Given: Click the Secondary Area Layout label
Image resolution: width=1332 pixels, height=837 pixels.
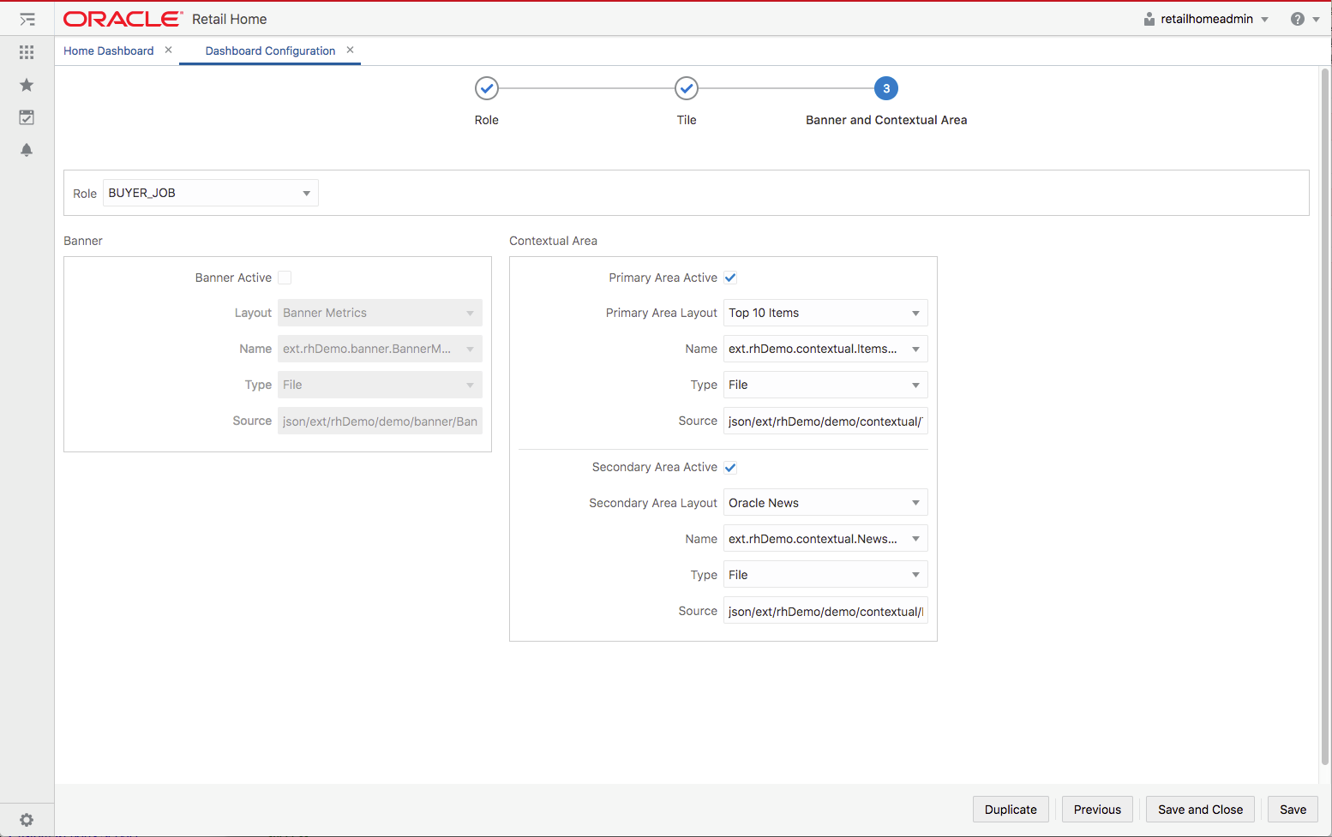Looking at the screenshot, I should tap(652, 503).
